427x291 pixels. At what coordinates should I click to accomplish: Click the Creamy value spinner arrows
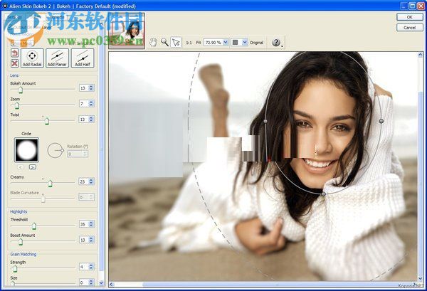click(x=91, y=181)
